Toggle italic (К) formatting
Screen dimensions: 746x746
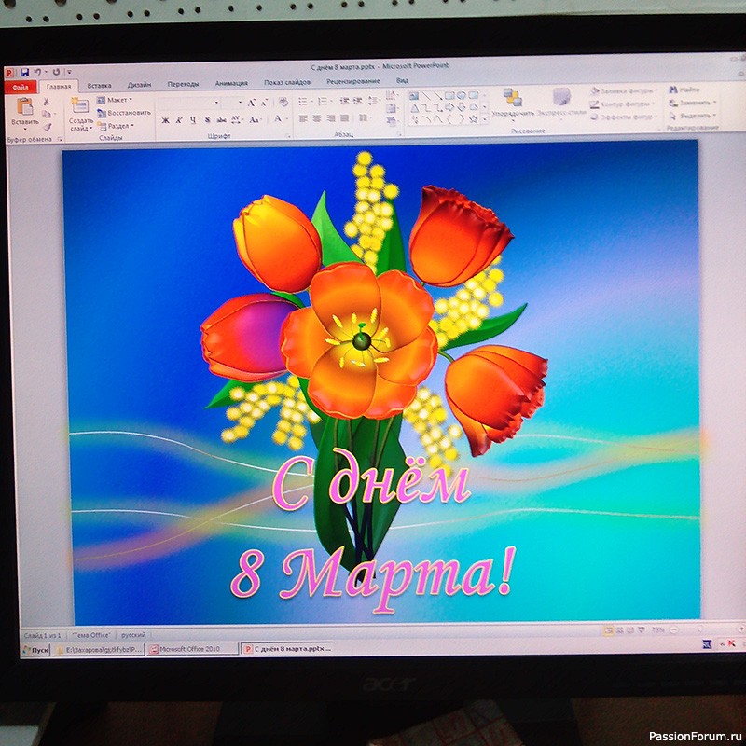pyautogui.click(x=179, y=119)
